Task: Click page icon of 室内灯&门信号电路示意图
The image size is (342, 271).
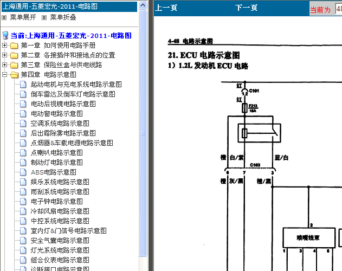Action: (23, 231)
